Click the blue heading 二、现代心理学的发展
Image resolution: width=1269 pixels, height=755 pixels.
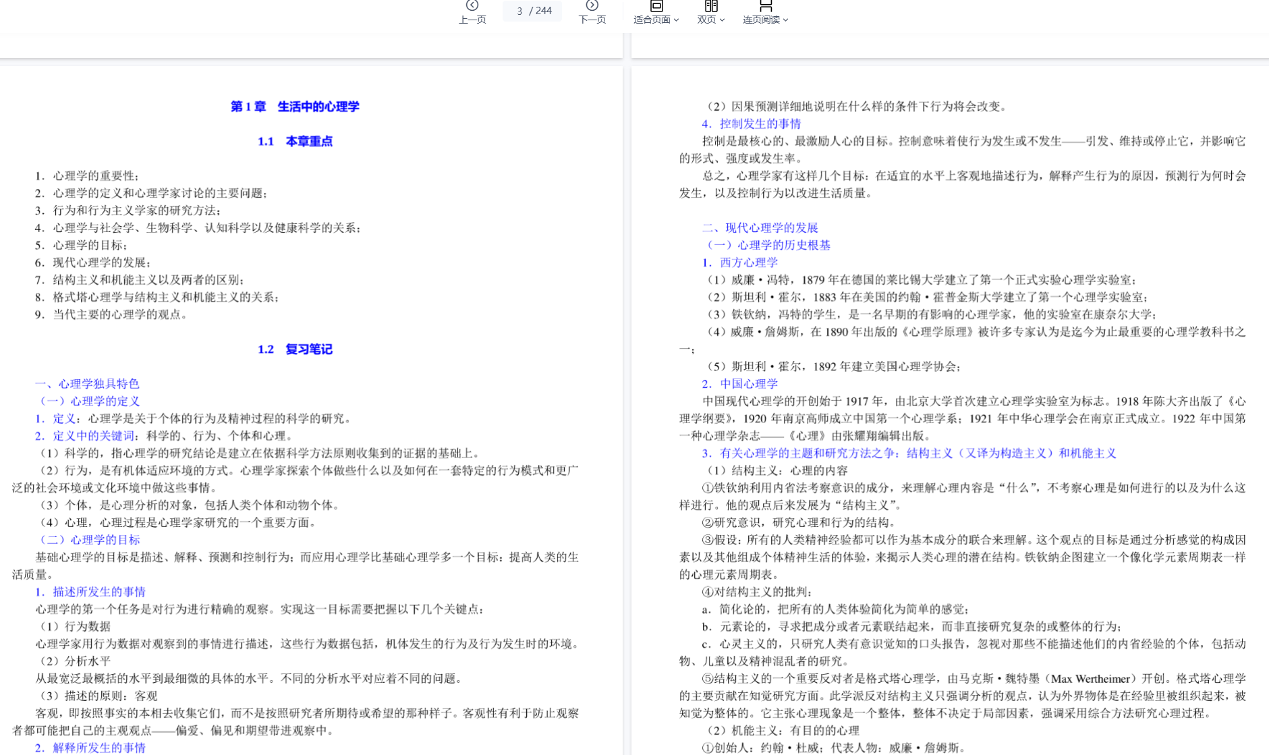(760, 228)
